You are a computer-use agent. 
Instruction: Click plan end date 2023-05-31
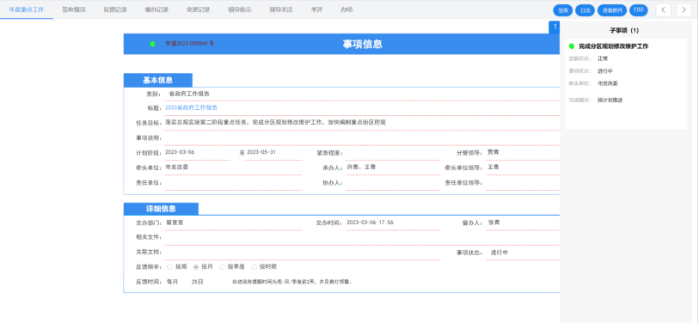click(x=261, y=152)
